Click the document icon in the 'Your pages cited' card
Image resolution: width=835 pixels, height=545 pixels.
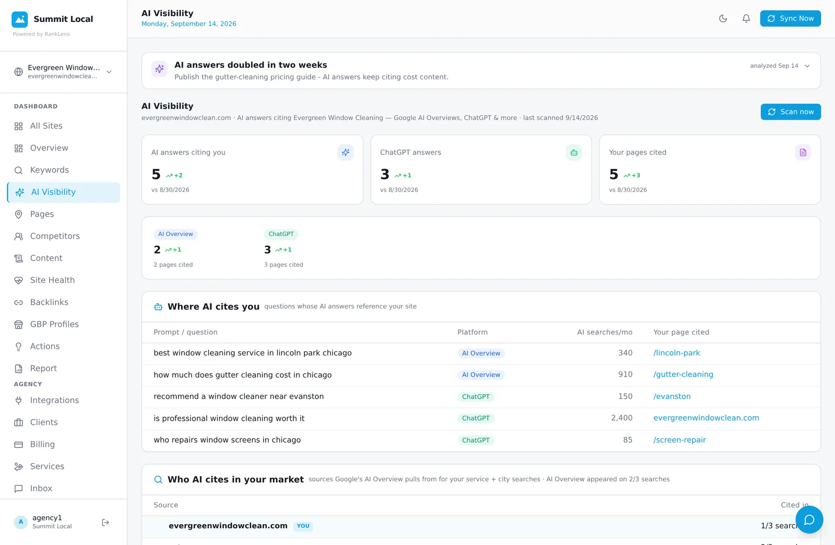point(803,152)
